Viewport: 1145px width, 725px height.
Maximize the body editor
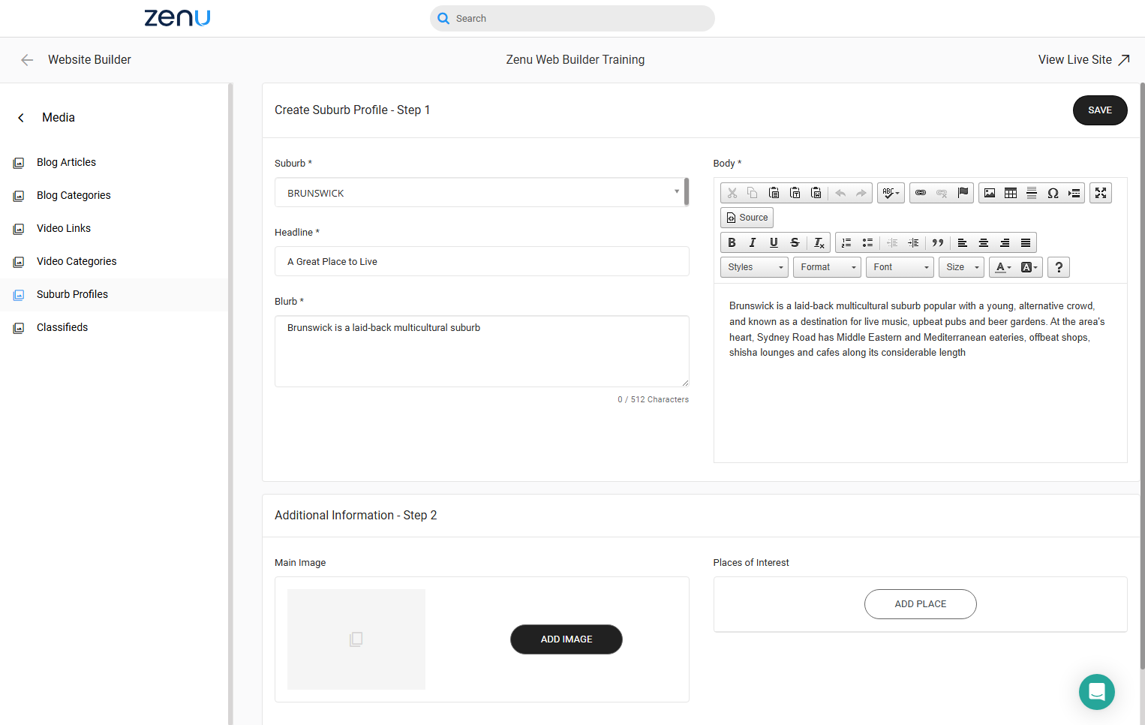click(x=1101, y=193)
